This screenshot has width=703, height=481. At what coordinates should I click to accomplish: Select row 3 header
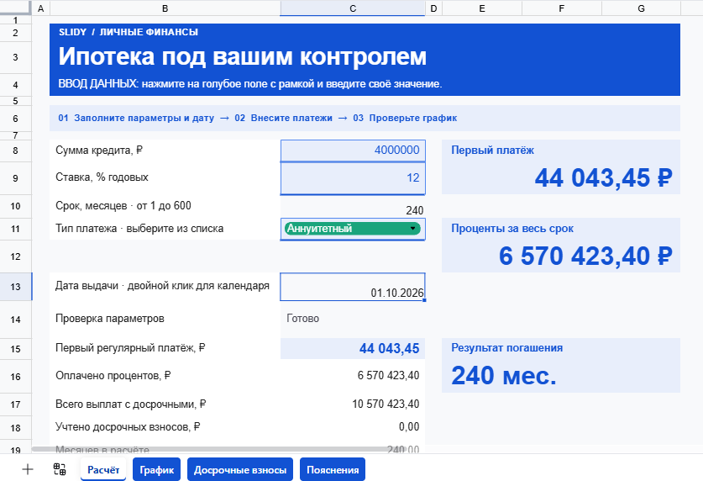point(16,57)
